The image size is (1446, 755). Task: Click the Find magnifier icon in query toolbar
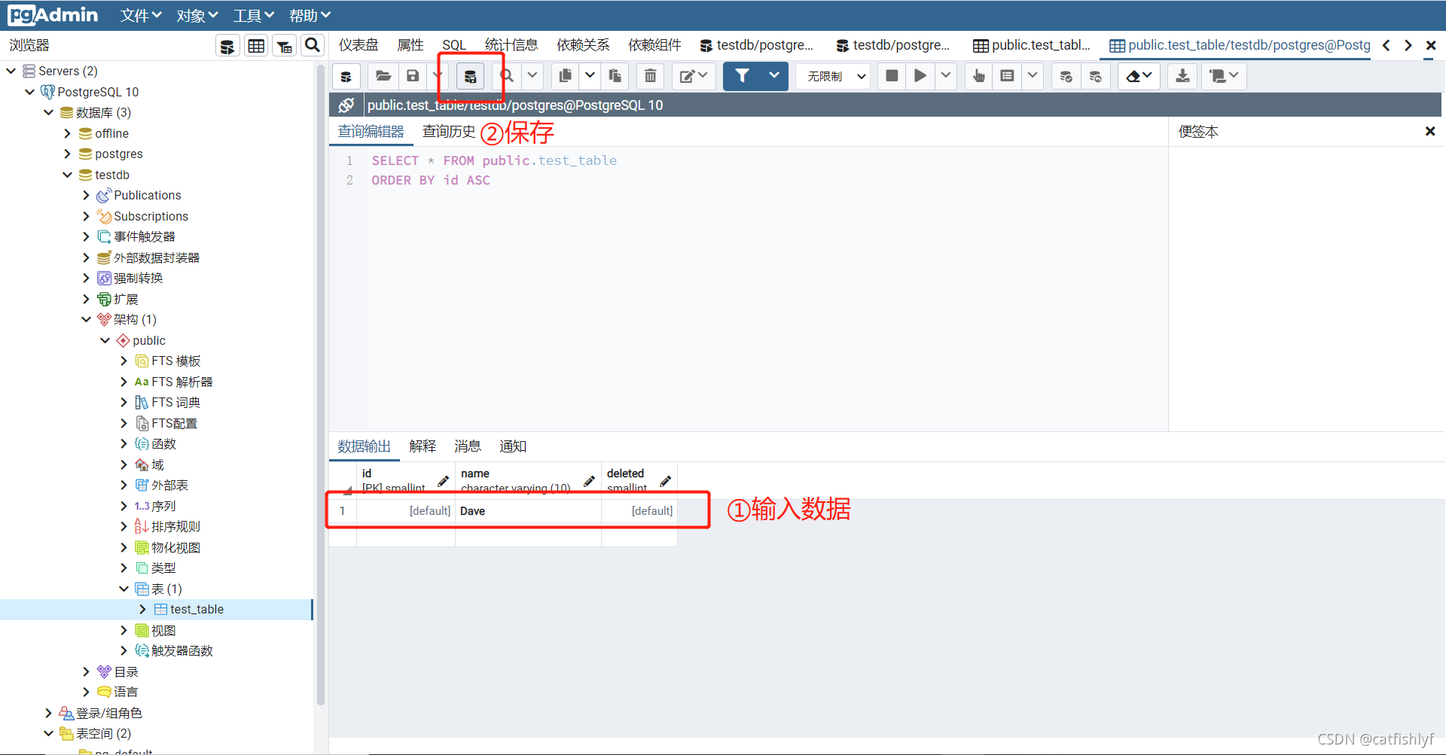[507, 76]
